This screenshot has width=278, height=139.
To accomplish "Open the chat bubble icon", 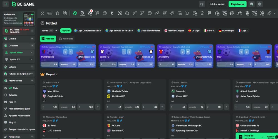I will (x=251, y=4).
